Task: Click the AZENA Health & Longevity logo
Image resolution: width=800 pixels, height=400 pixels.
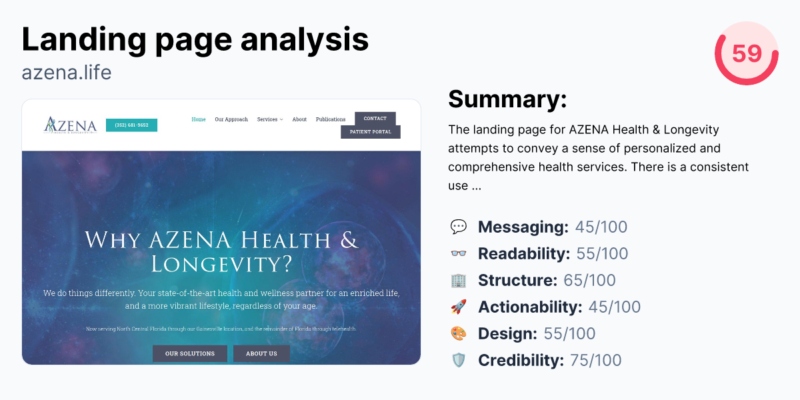Action: (x=70, y=125)
